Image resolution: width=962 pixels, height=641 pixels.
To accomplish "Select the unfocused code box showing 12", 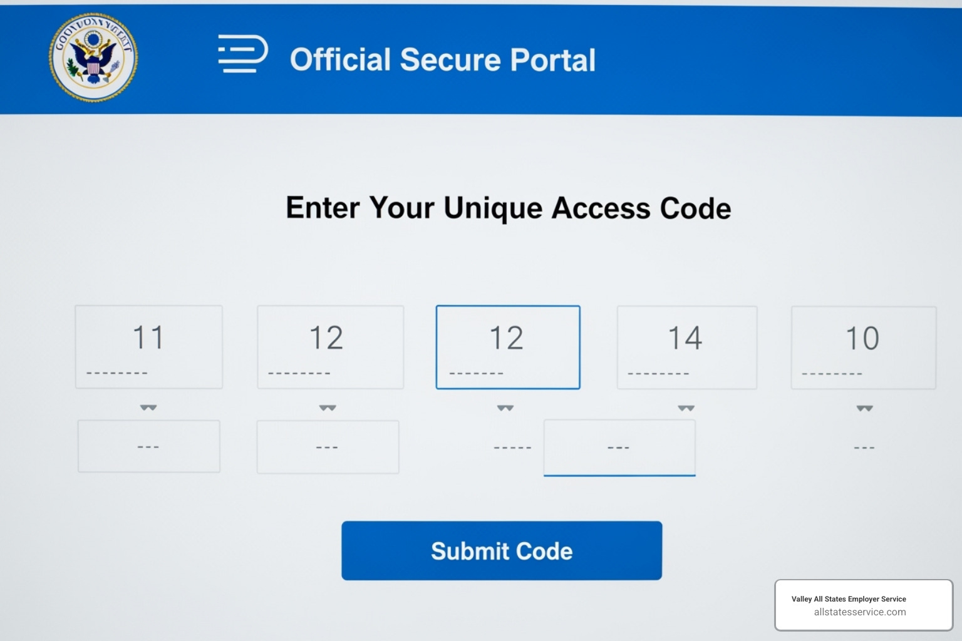I will (330, 347).
